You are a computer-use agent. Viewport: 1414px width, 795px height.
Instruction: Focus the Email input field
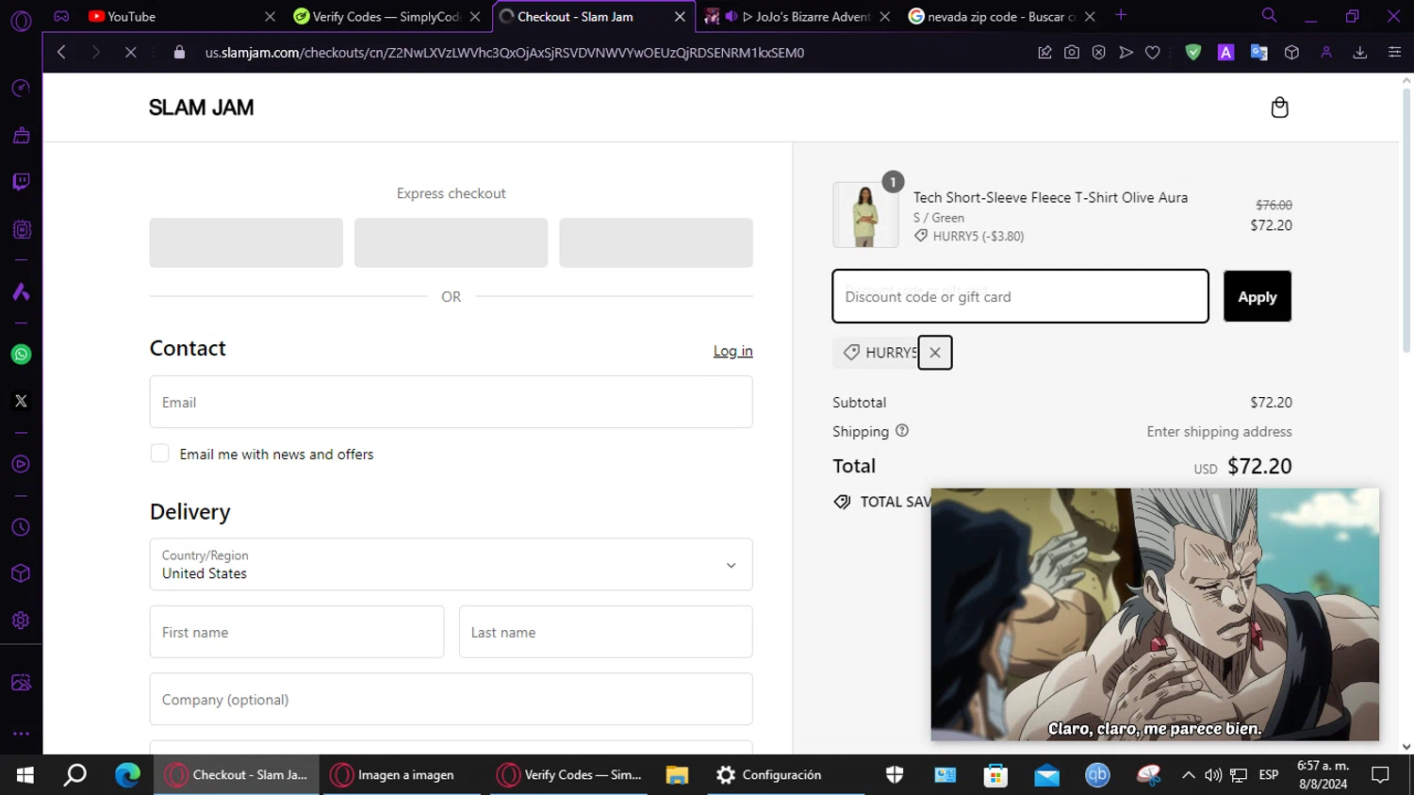click(451, 402)
